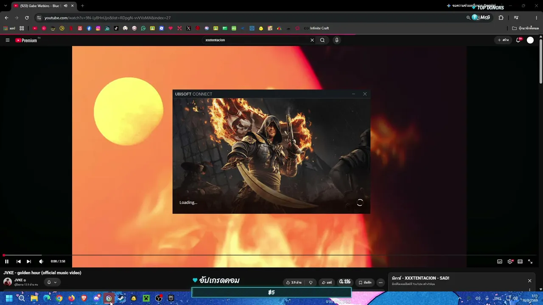
Task: Open the Facebook bookmark
Action: 89,28
